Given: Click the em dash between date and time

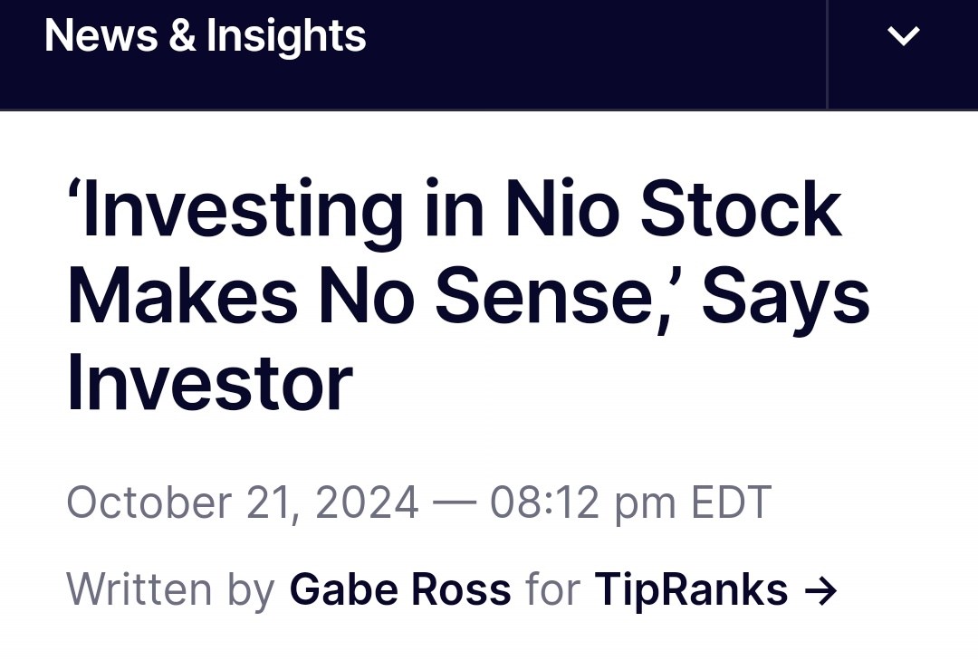Looking at the screenshot, I should [x=454, y=502].
